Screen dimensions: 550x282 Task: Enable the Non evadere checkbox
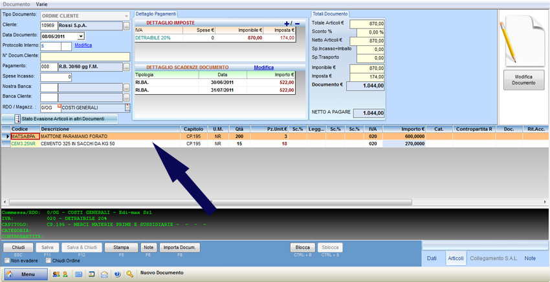pos(8,261)
